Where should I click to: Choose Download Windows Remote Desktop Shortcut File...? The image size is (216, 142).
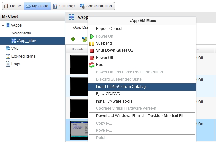click(142, 116)
